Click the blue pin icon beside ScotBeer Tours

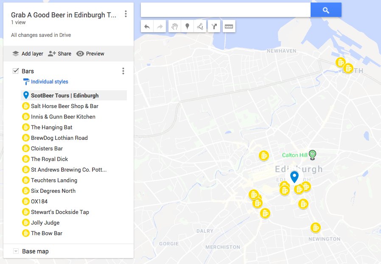tap(26, 95)
